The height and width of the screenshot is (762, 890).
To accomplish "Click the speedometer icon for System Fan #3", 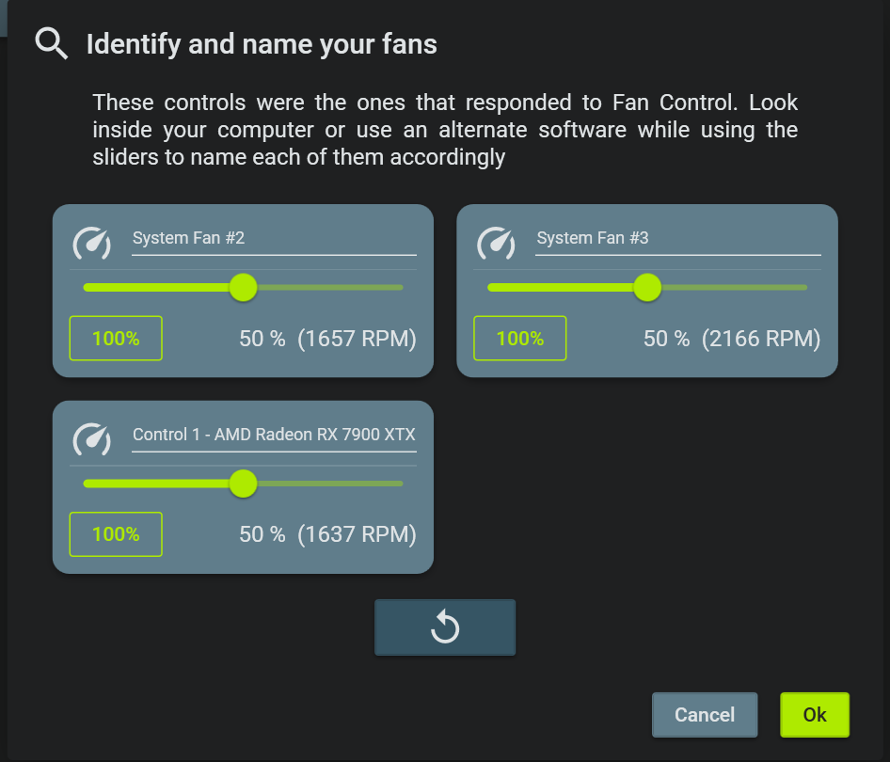I will (496, 243).
